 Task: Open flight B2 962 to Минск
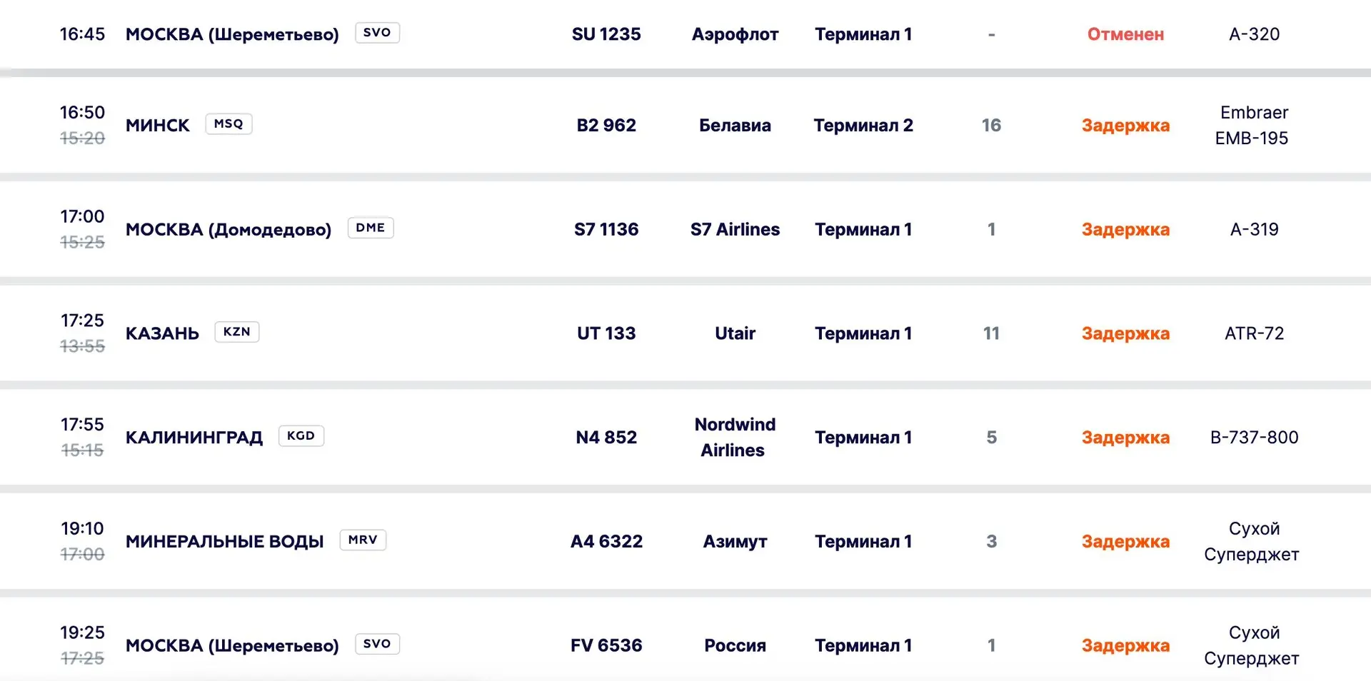click(685, 125)
